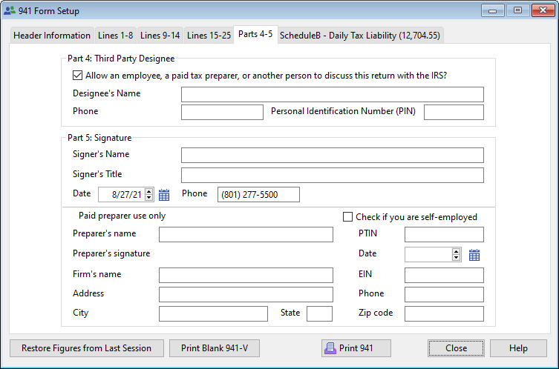Click Restore Figures from Last Session
The height and width of the screenshot is (369, 559).
click(86, 348)
